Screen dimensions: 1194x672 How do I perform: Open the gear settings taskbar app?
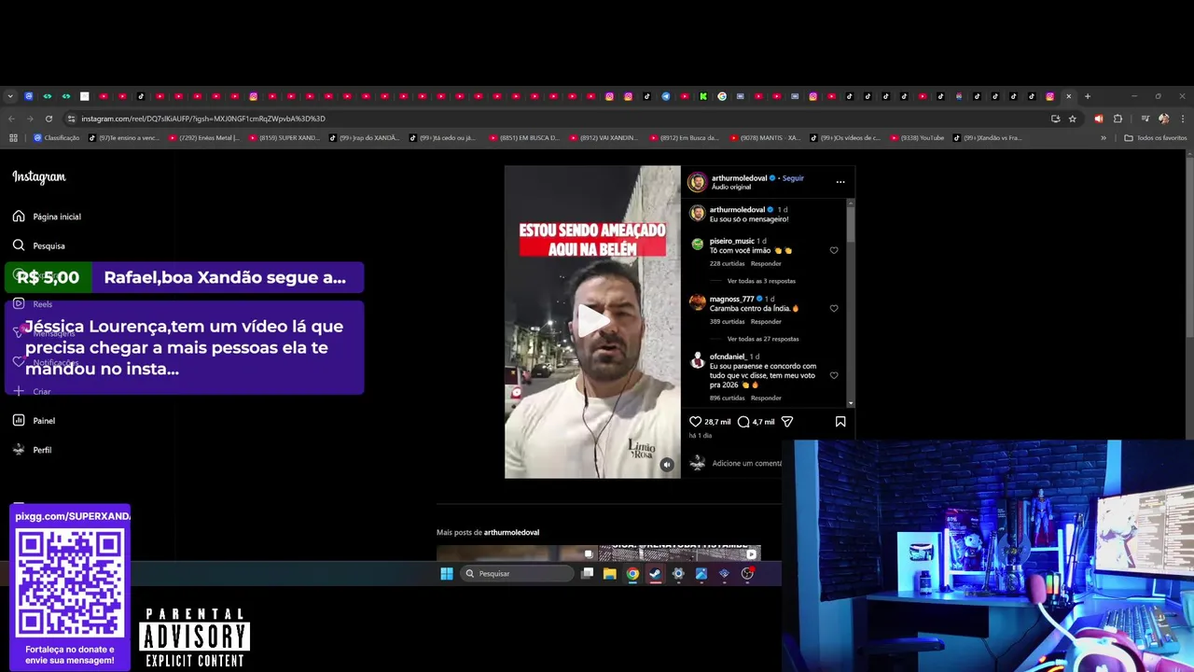click(x=678, y=574)
